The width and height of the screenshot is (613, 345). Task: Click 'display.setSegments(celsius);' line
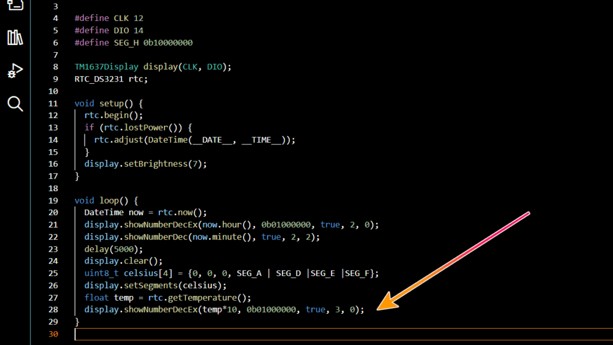(155, 286)
